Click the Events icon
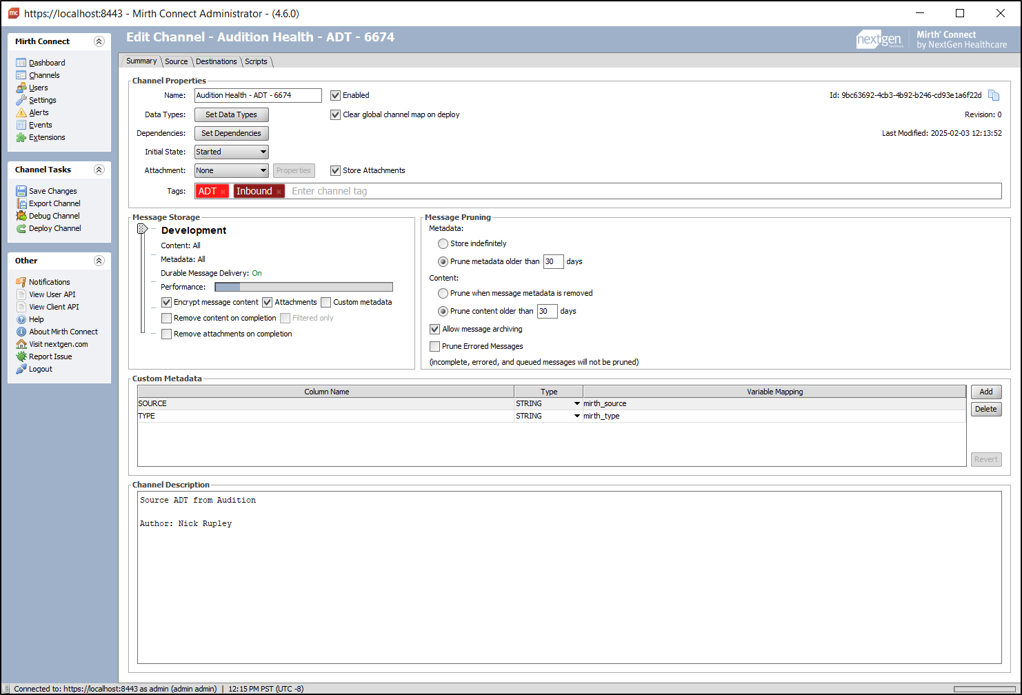This screenshot has height=695, width=1022. click(21, 125)
